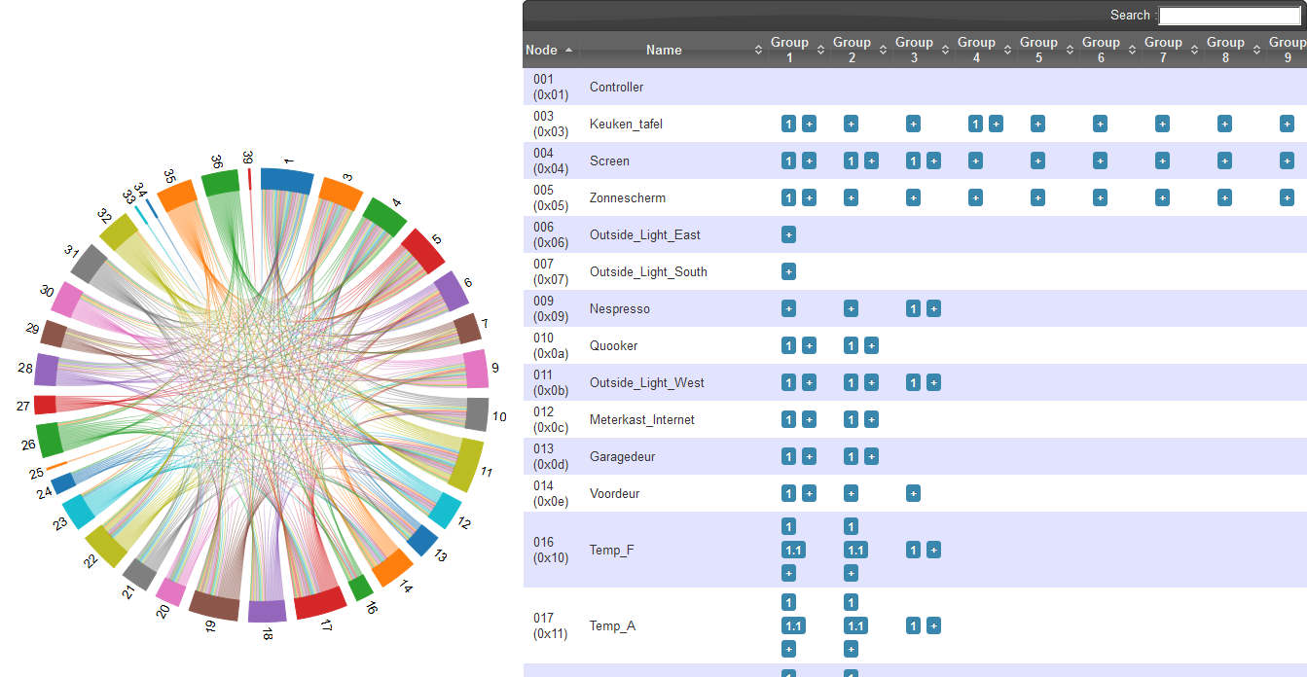Add Group 2 association for Temp_A
Viewport: 1307px width, 677px height.
tap(851, 649)
